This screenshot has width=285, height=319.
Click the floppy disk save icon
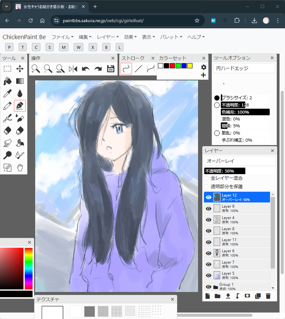110,69
